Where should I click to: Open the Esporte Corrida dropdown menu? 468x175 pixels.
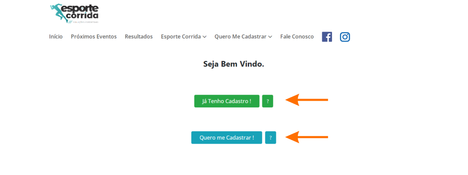pyautogui.click(x=181, y=37)
